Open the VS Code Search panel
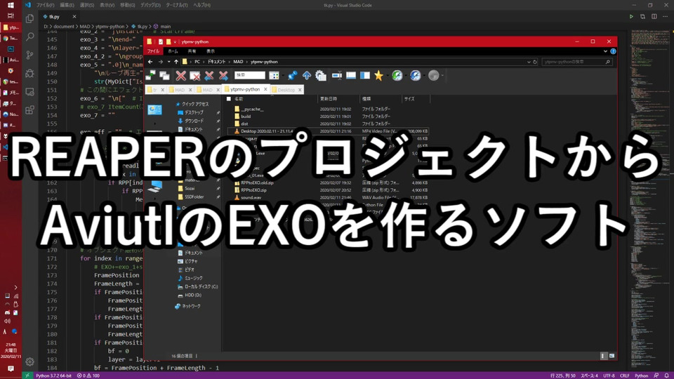Viewport: 674px width, 379px height. click(x=29, y=37)
